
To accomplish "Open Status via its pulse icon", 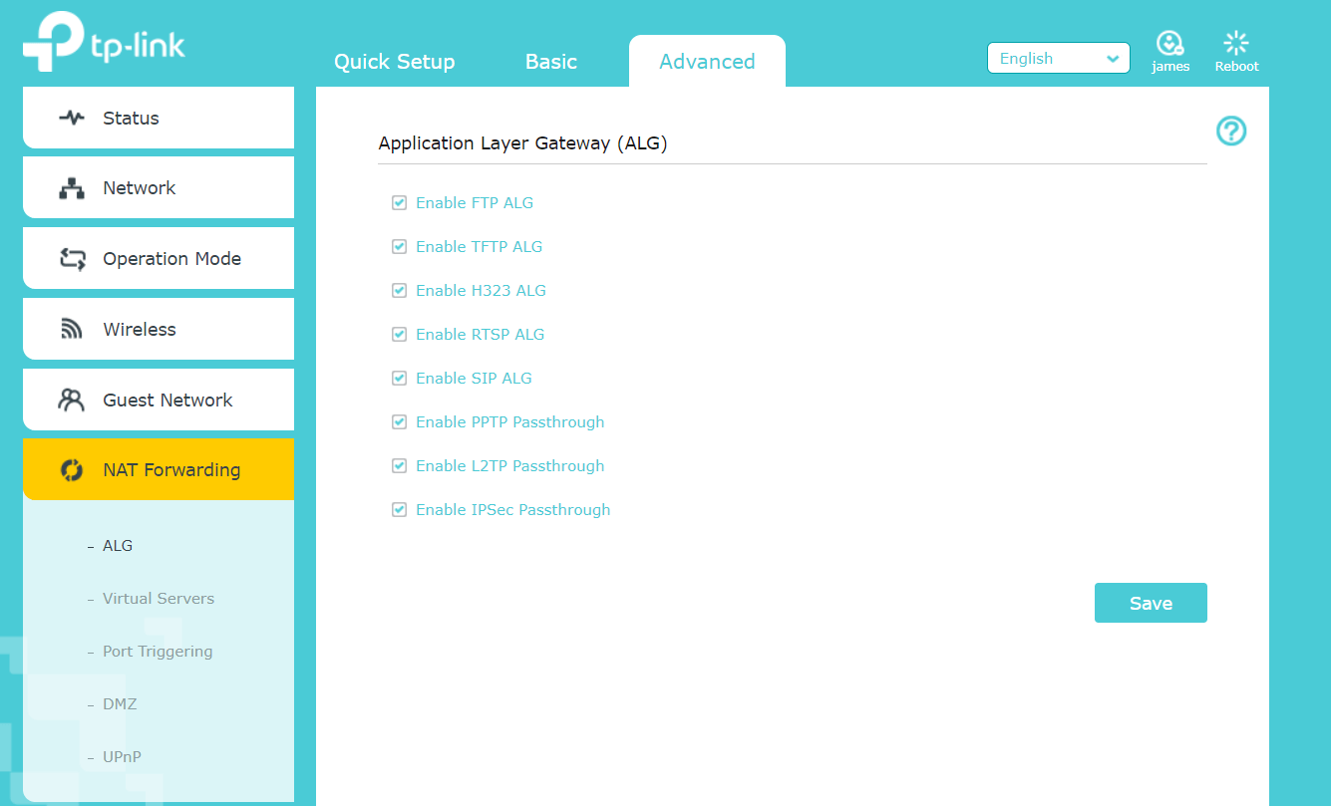I will click(72, 118).
